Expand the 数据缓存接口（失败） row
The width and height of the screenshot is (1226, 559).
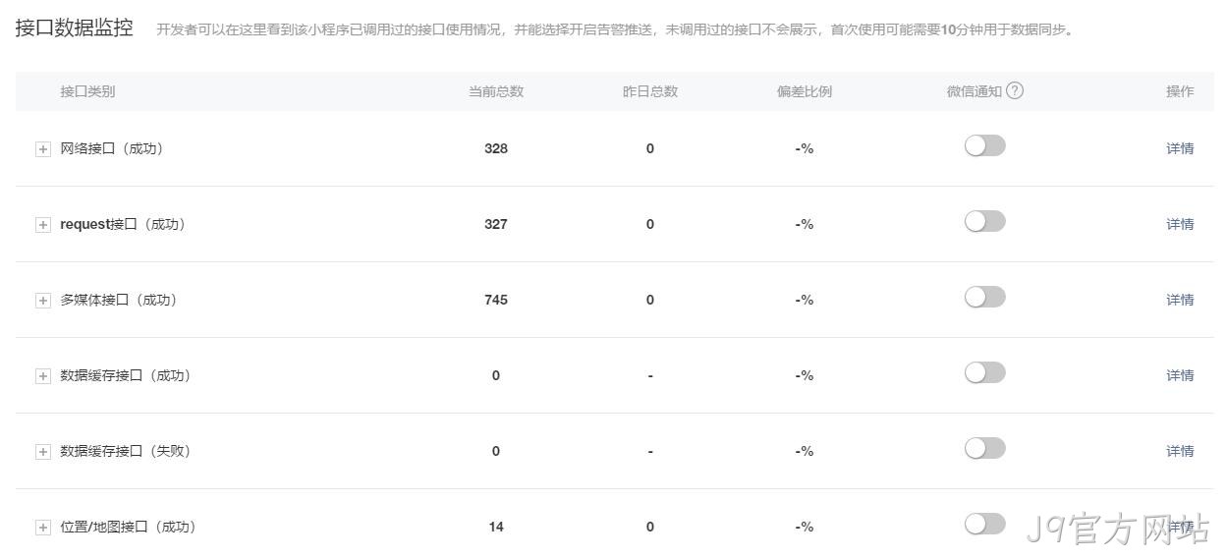coord(43,452)
